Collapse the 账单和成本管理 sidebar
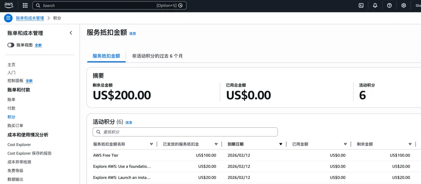Viewport: 421px width, 184px height. tap(71, 33)
